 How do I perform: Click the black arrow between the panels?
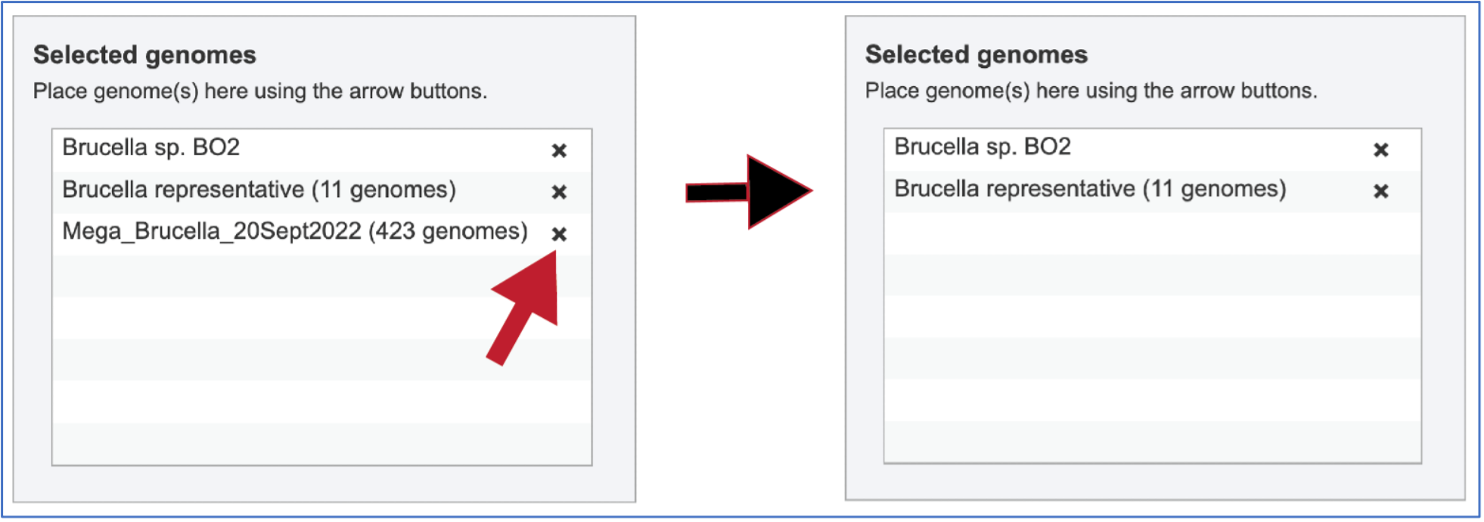tap(748, 192)
